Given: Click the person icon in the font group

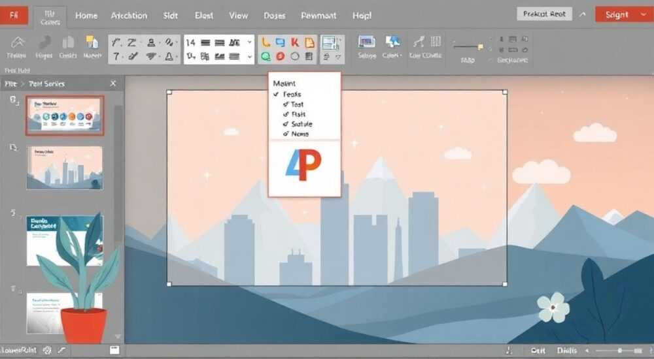Looking at the screenshot, I should point(152,42).
